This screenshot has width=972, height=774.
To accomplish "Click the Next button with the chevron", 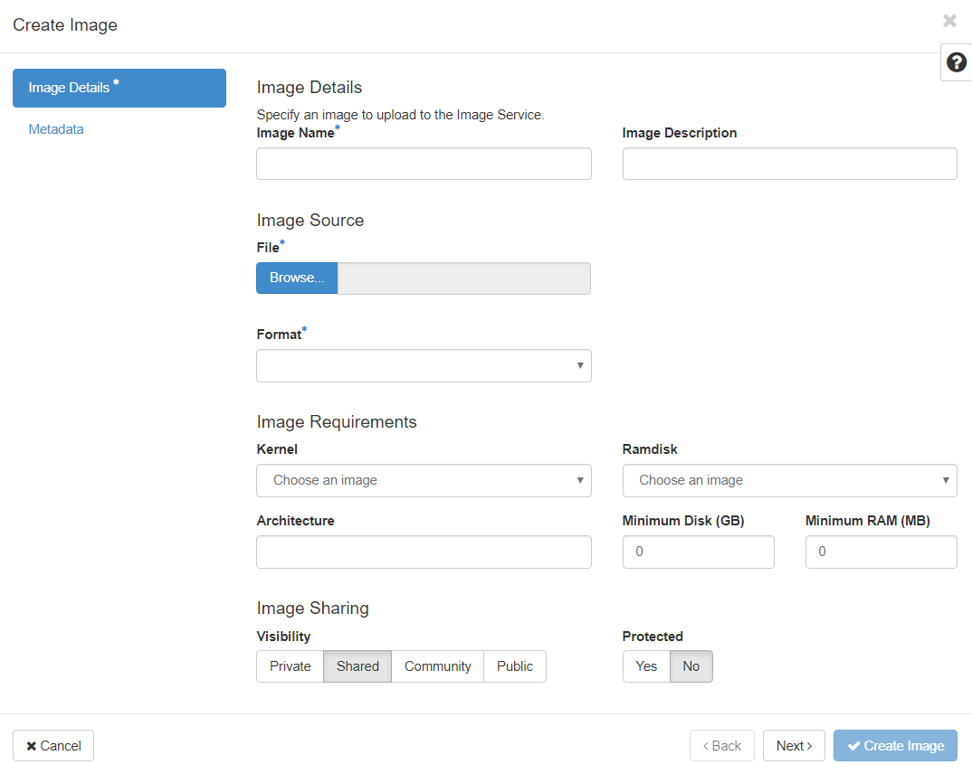I will [x=794, y=745].
